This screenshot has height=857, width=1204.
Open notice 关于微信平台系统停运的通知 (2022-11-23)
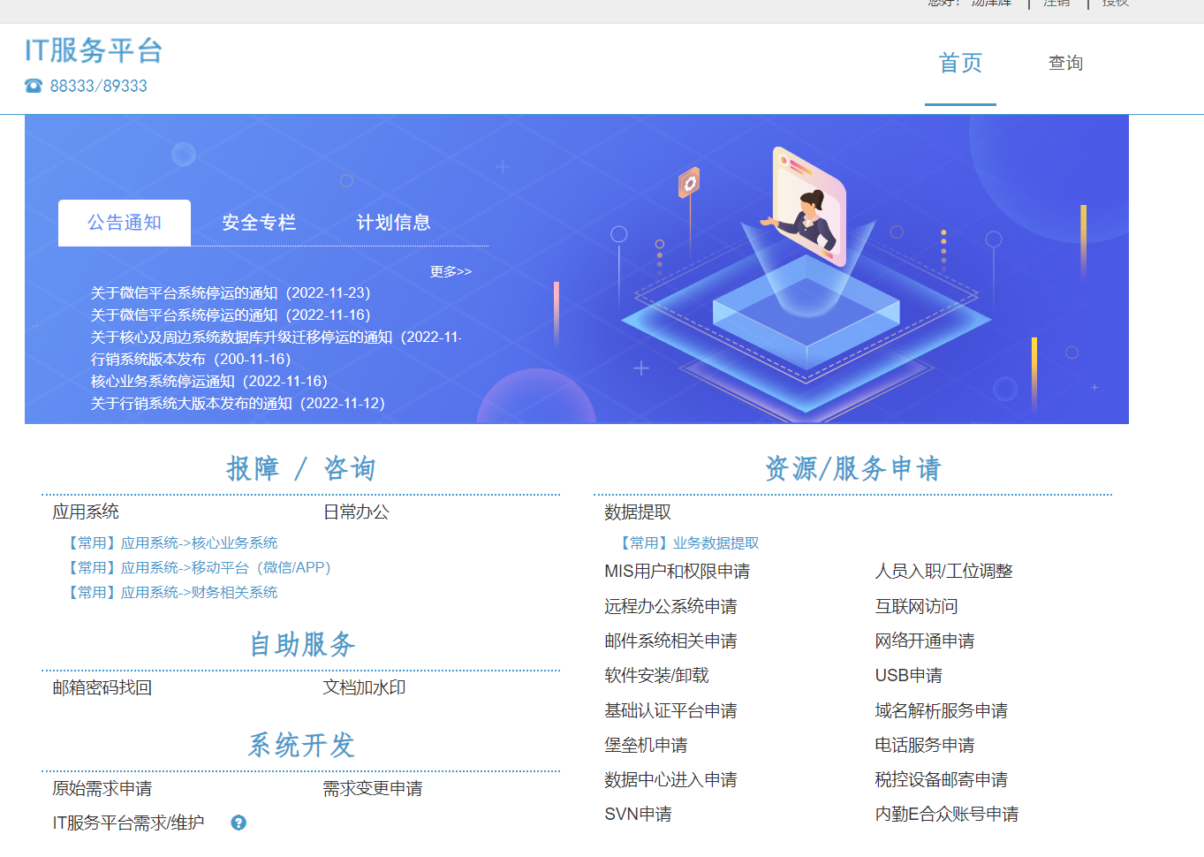point(231,293)
